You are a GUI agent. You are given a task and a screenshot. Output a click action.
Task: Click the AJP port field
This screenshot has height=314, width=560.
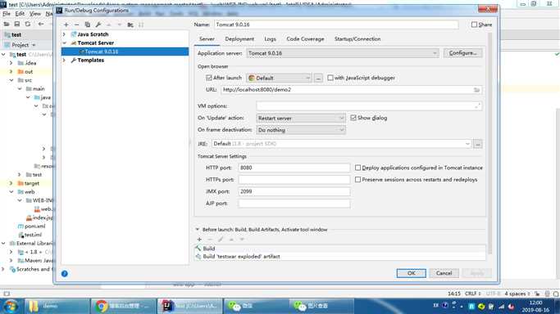(x=294, y=204)
